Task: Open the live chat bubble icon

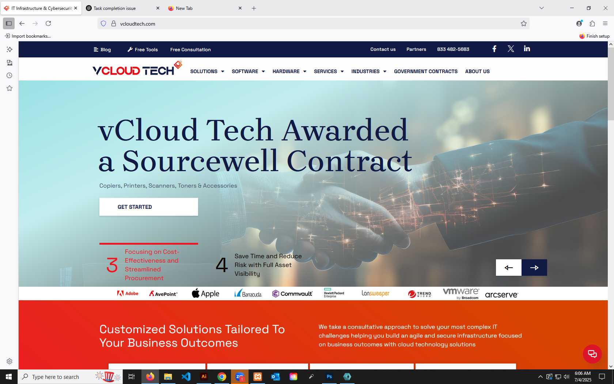Action: point(592,354)
